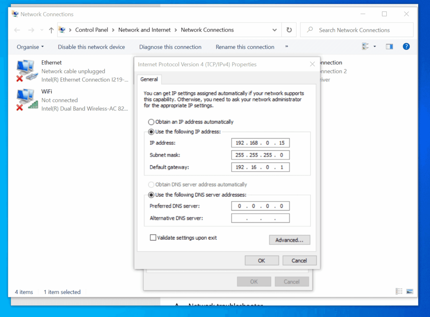Click the Back navigation arrow
Viewport: 430px width, 317px height.
[x=17, y=30]
